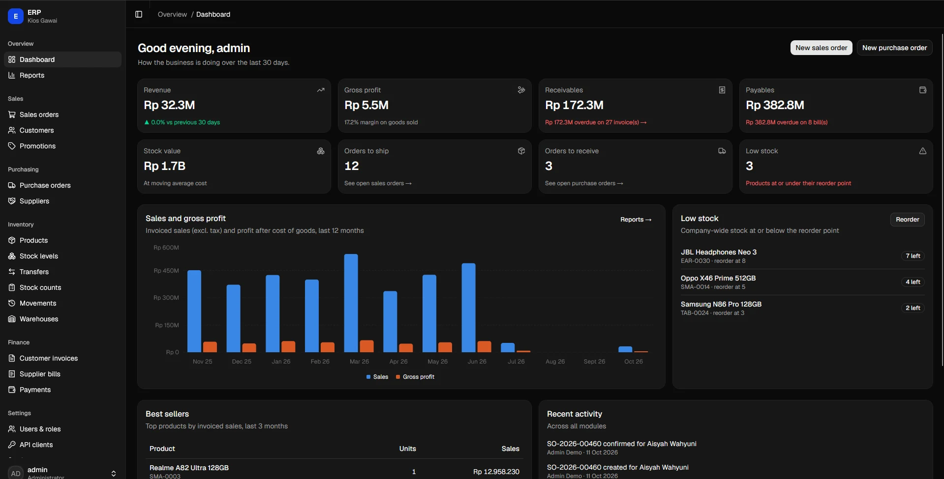The image size is (944, 479).
Task: Click the Customers people icon
Action: (x=12, y=130)
